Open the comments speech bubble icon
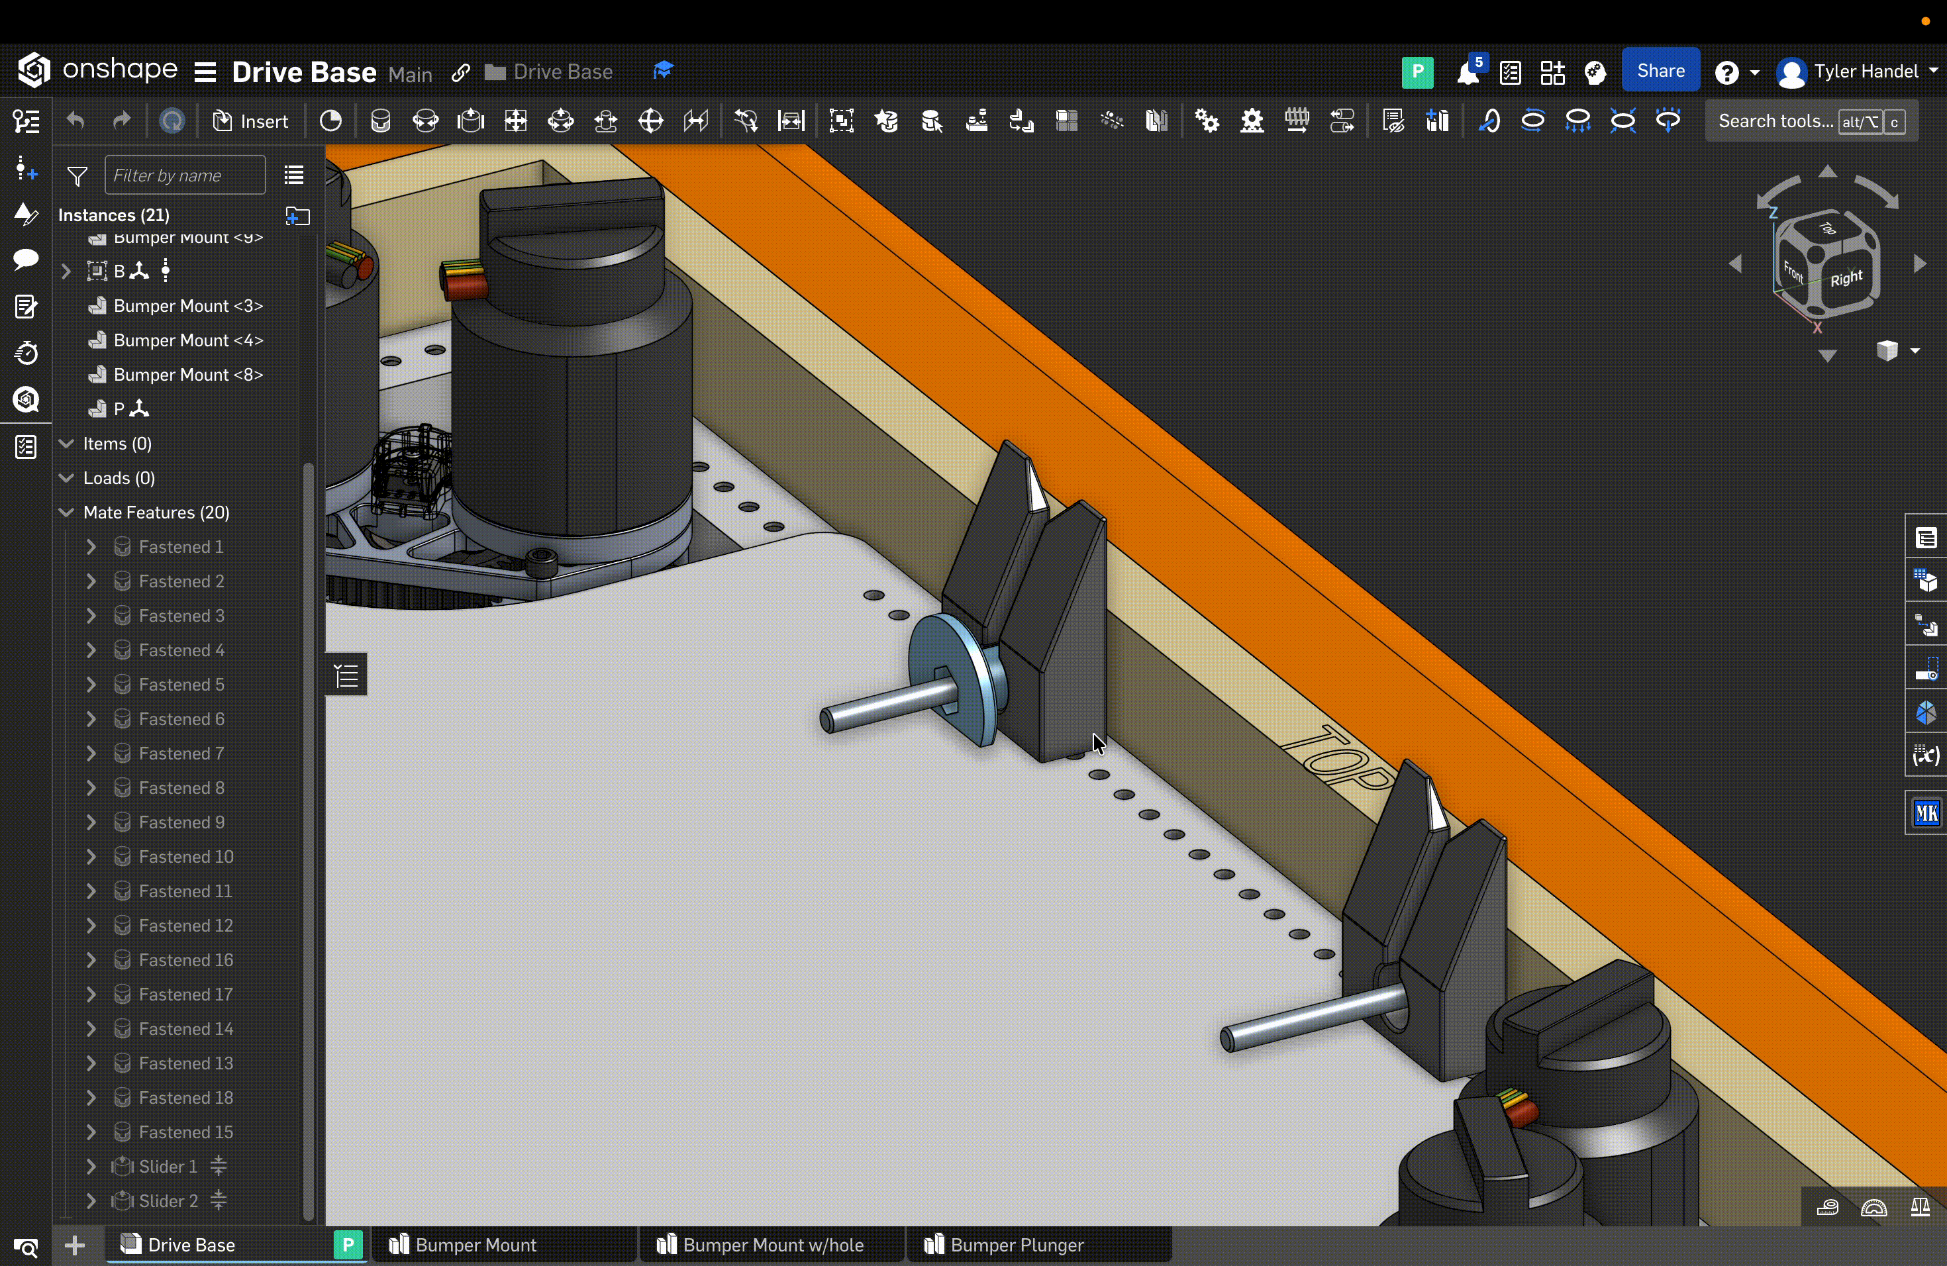1947x1266 pixels. click(26, 260)
